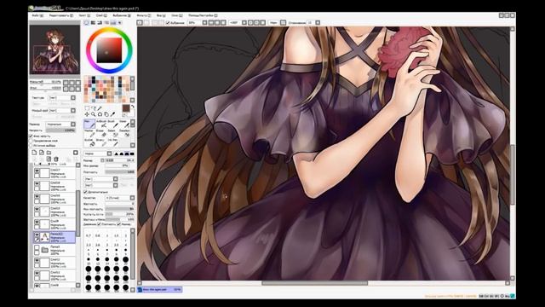The image size is (545, 307).
Task: Create a new layer folder
Action: pos(49,153)
